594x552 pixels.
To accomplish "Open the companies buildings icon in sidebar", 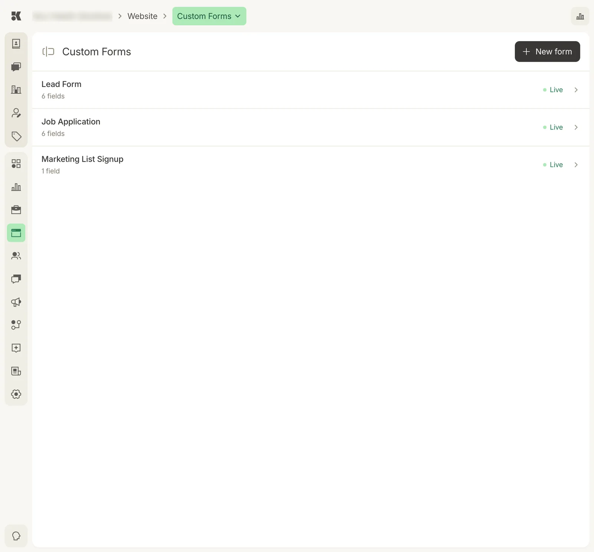I will pos(16,90).
